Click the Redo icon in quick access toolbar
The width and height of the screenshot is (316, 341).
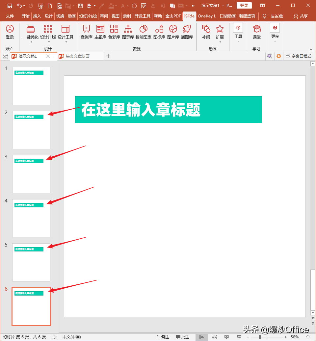[x=31, y=6]
